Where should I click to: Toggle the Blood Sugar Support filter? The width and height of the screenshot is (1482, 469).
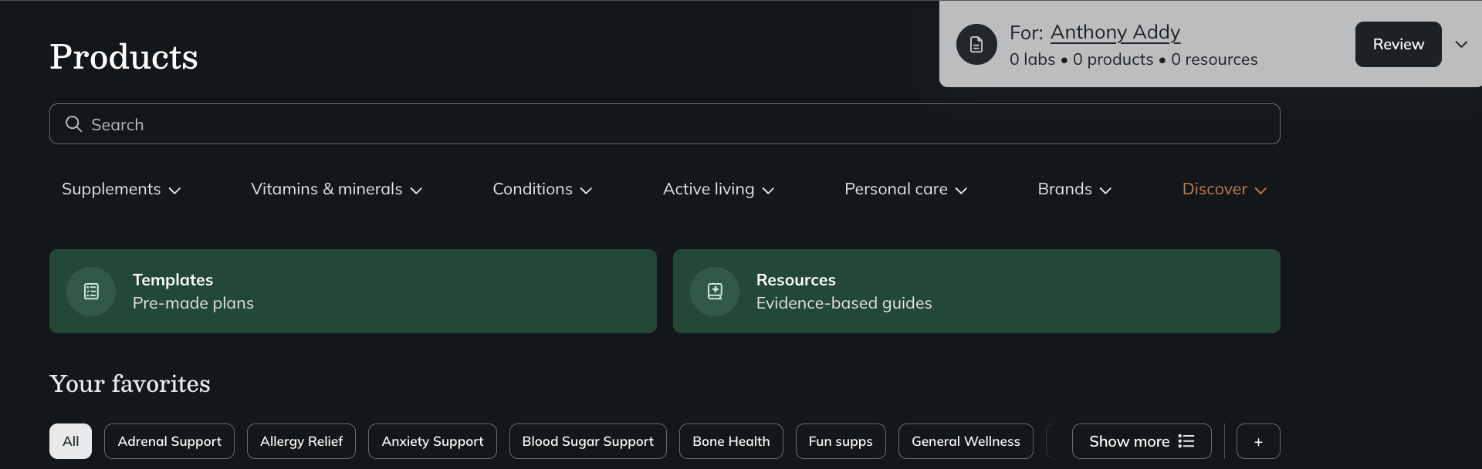click(587, 442)
